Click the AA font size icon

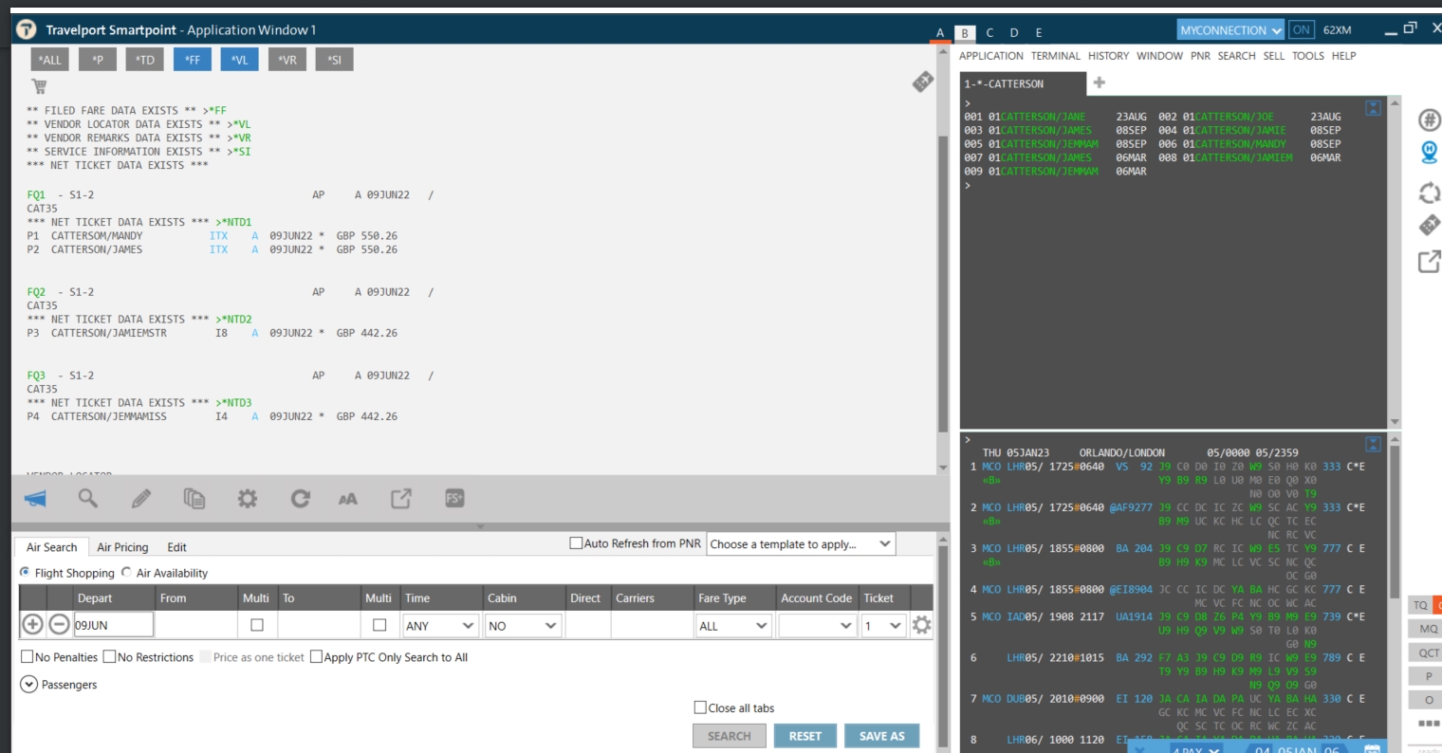point(348,499)
